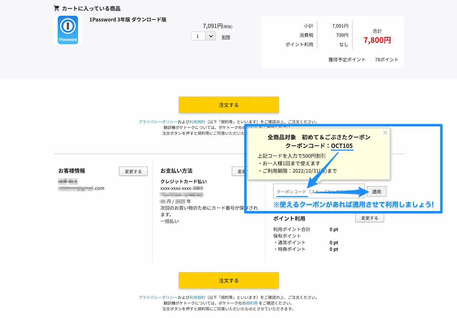Click the lower 注文する order button
The width and height of the screenshot is (457, 318).
click(228, 281)
